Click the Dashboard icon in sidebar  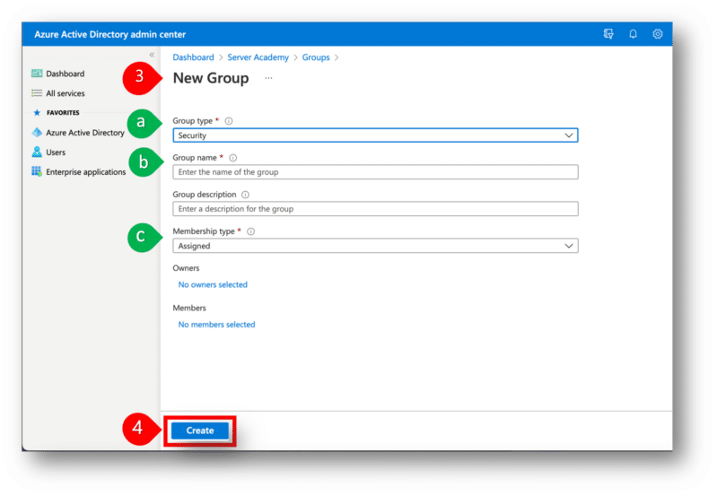click(37, 74)
